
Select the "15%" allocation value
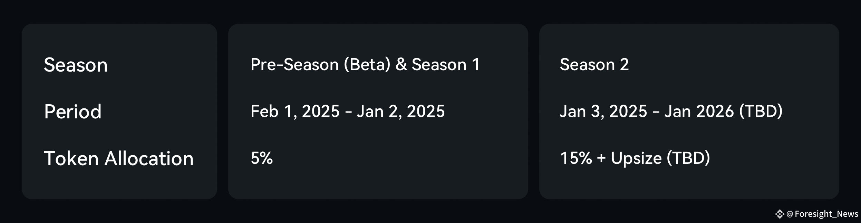tap(575, 158)
